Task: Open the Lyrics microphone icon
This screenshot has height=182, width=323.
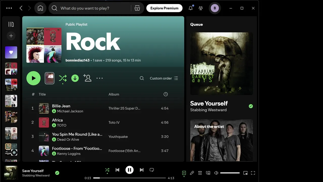Action: tap(192, 173)
